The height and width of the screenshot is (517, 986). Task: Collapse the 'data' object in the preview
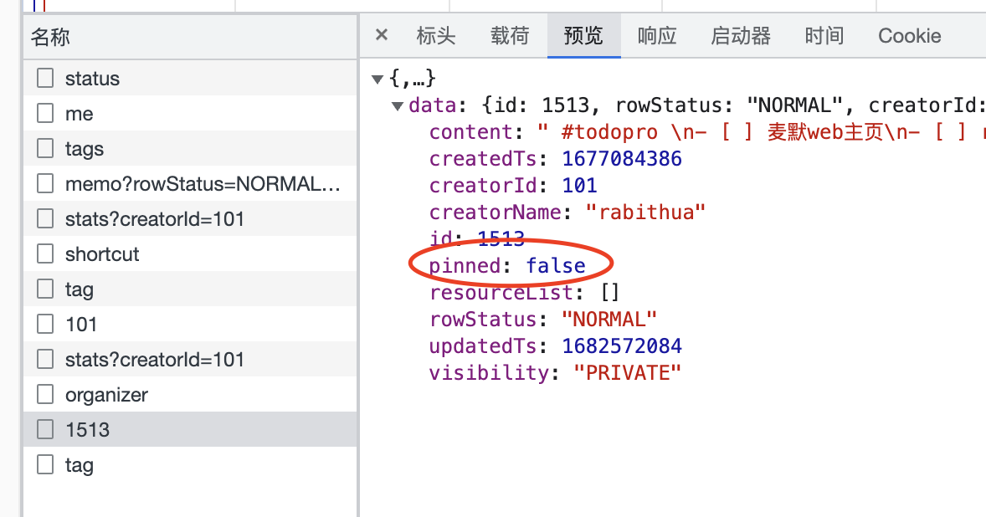coord(396,105)
